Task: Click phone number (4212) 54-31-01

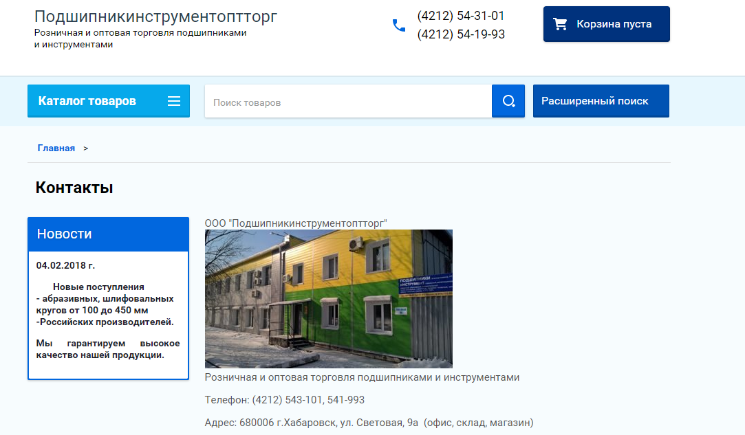Action: pyautogui.click(x=461, y=16)
